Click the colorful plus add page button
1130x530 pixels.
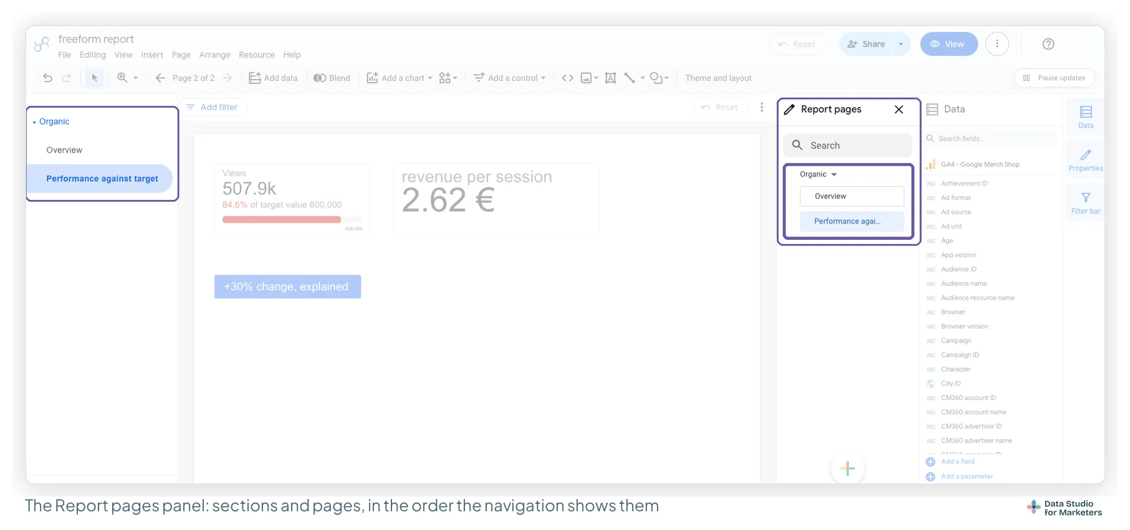(x=848, y=468)
